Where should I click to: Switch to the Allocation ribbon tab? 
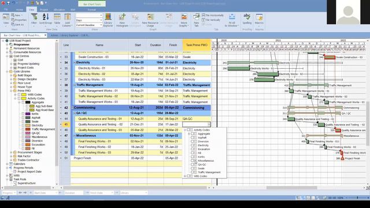click(59, 10)
